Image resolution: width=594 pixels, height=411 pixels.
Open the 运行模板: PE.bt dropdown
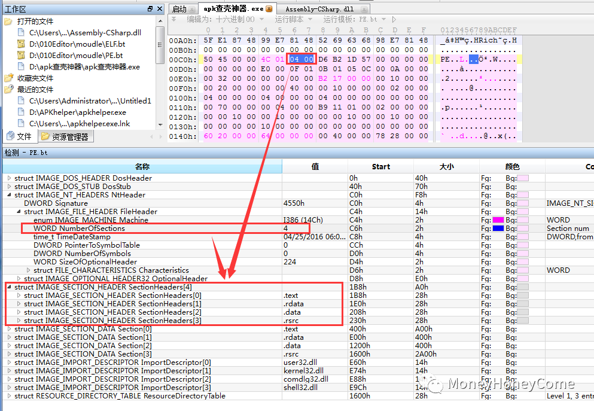coord(354,19)
